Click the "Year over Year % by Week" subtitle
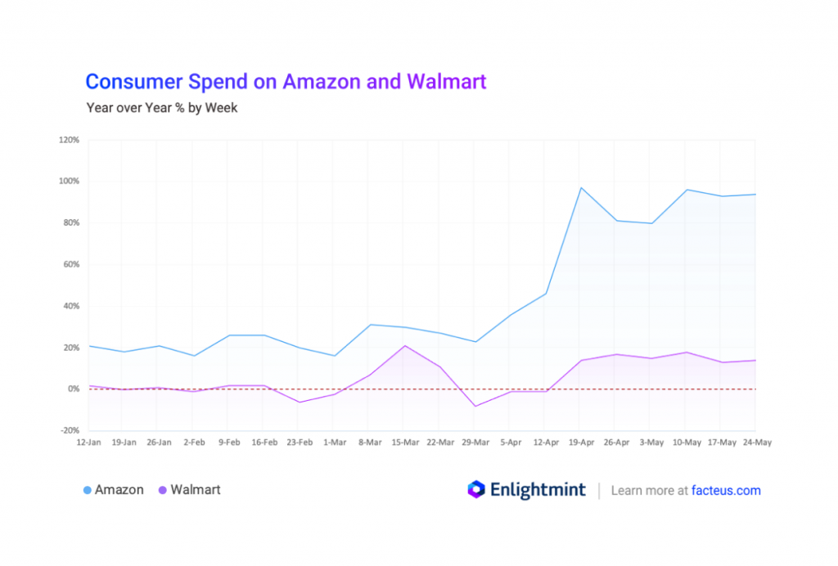838x566 pixels. click(x=162, y=107)
